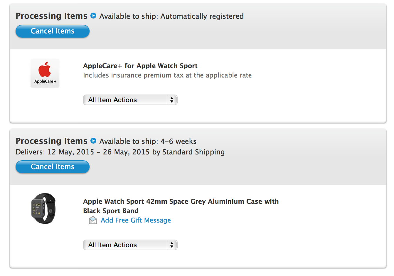Click the up-down arrows on Apple Watch actions menu

pos(172,245)
